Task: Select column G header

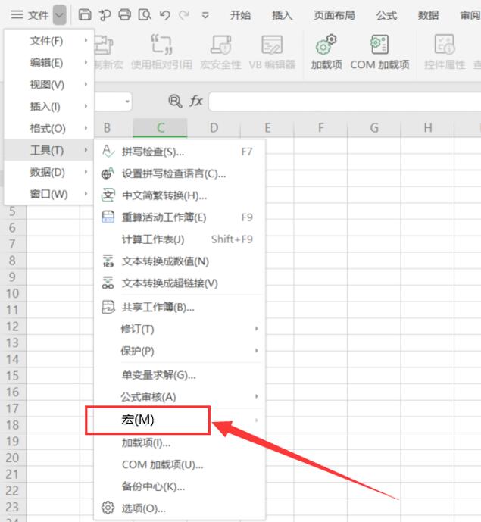Action: (374, 127)
